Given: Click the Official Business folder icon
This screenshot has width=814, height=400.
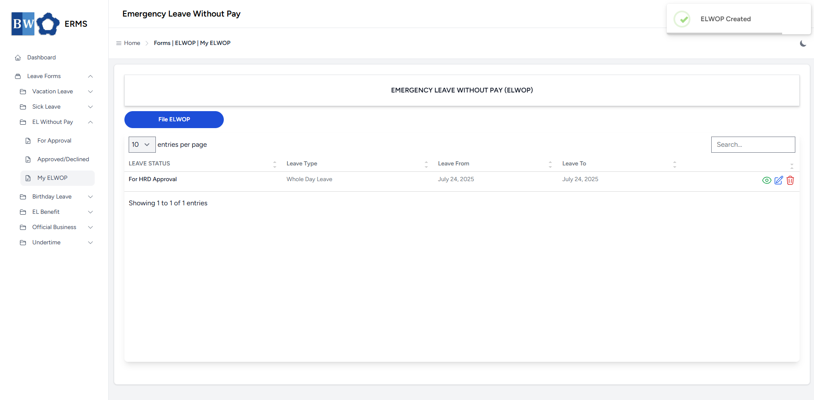Looking at the screenshot, I should (23, 227).
